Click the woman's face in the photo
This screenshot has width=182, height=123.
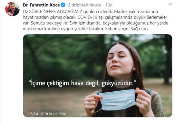tap(120, 60)
